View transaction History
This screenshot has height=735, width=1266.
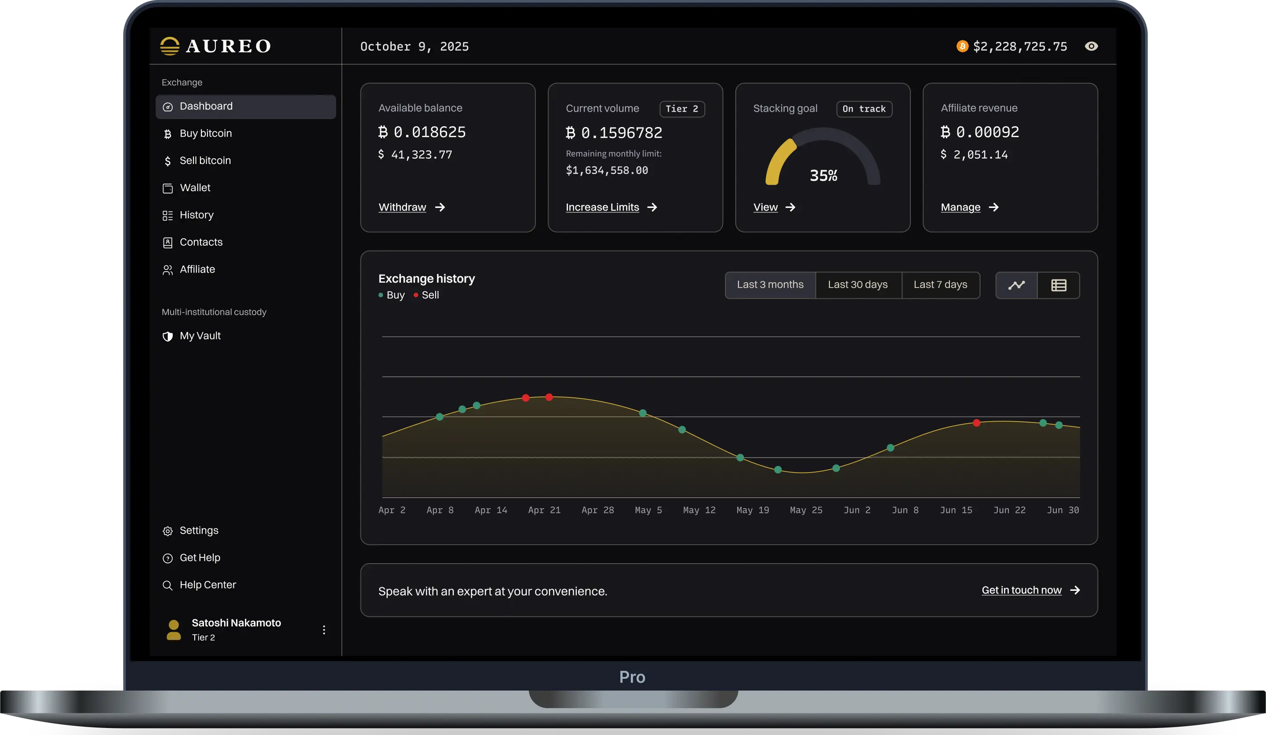coord(196,215)
